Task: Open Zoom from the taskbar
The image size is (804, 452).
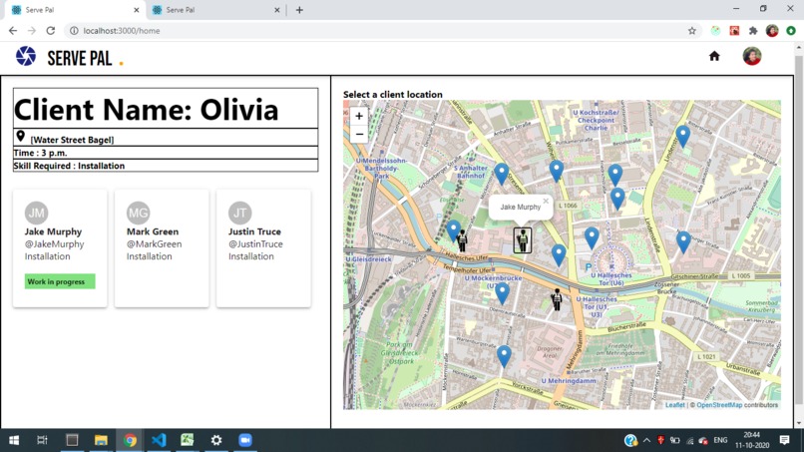Action: coord(245,440)
